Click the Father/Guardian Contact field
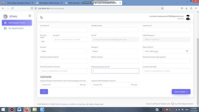The height and width of the screenshot is (112, 199). pos(64,71)
